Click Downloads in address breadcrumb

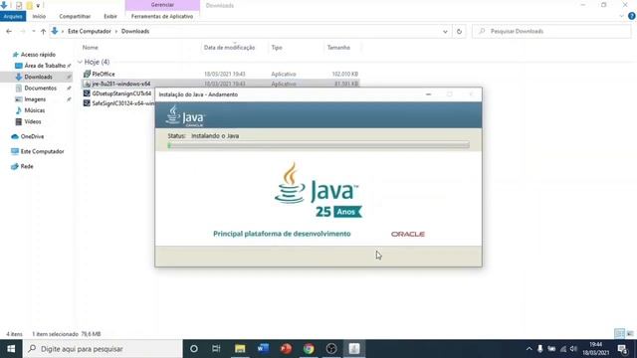tap(135, 31)
